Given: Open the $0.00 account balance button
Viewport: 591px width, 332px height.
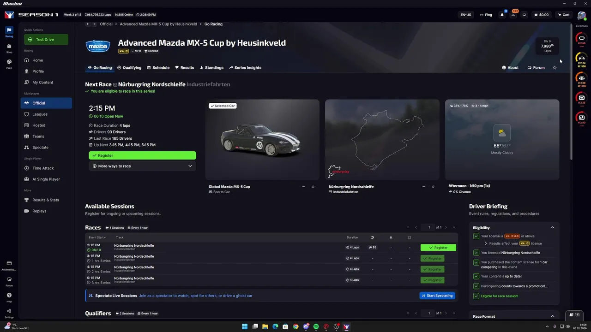Looking at the screenshot, I should [x=541, y=15].
